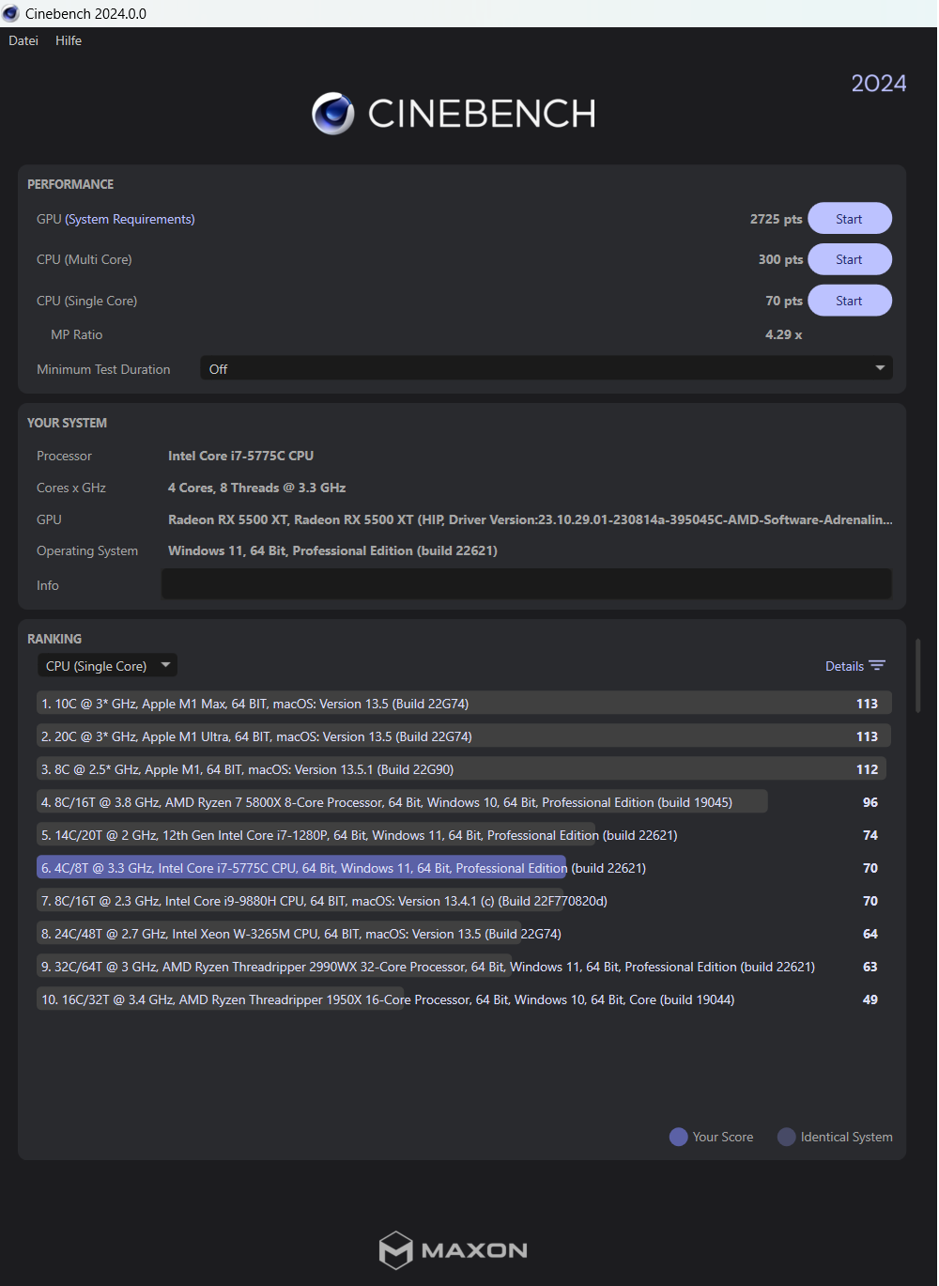Click the multi core score 300 pts
Viewport: 939px width, 1286px height.
780,259
